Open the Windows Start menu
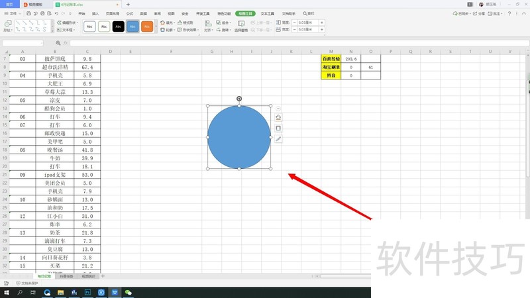Viewport: 530px width, 298px height. point(7,293)
